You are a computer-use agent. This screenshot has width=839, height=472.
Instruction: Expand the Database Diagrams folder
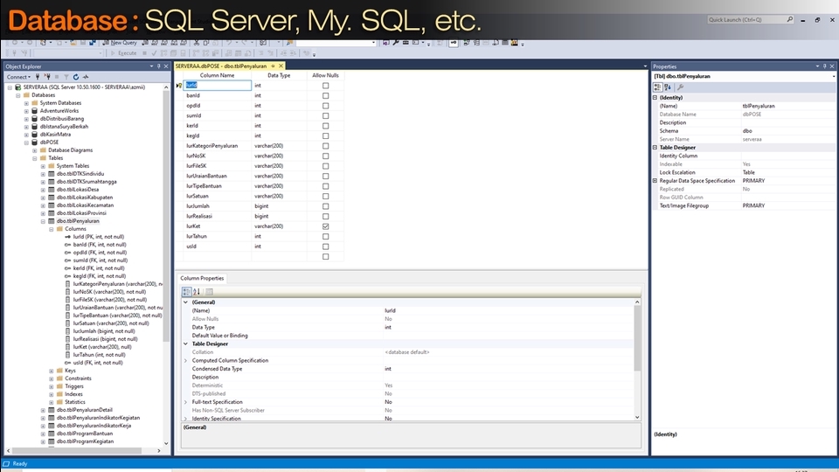[35, 150]
